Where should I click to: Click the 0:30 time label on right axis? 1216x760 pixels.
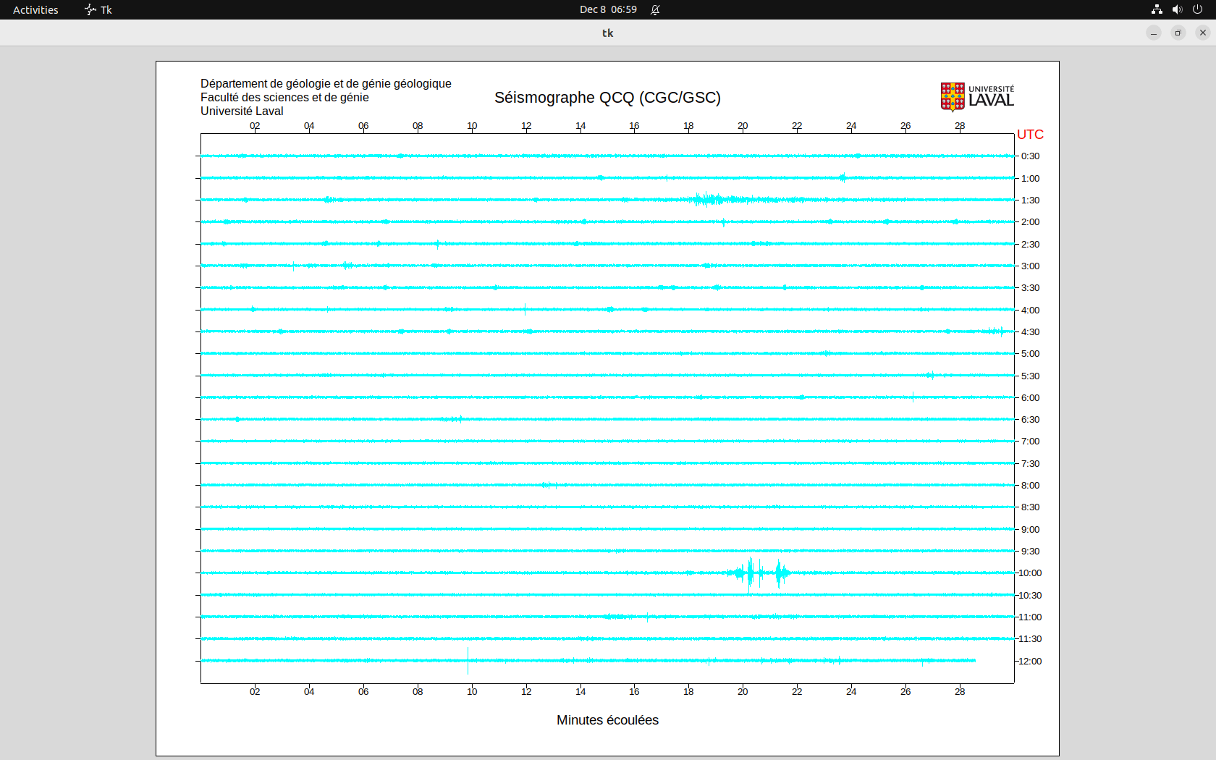[1030, 156]
